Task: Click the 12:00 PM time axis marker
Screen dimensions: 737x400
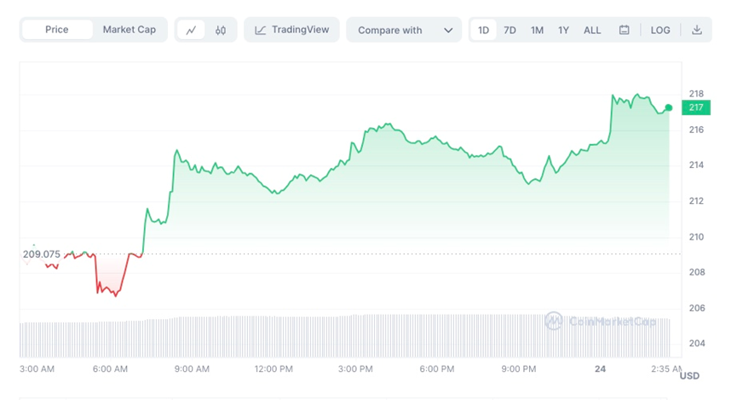Action: coord(274,368)
